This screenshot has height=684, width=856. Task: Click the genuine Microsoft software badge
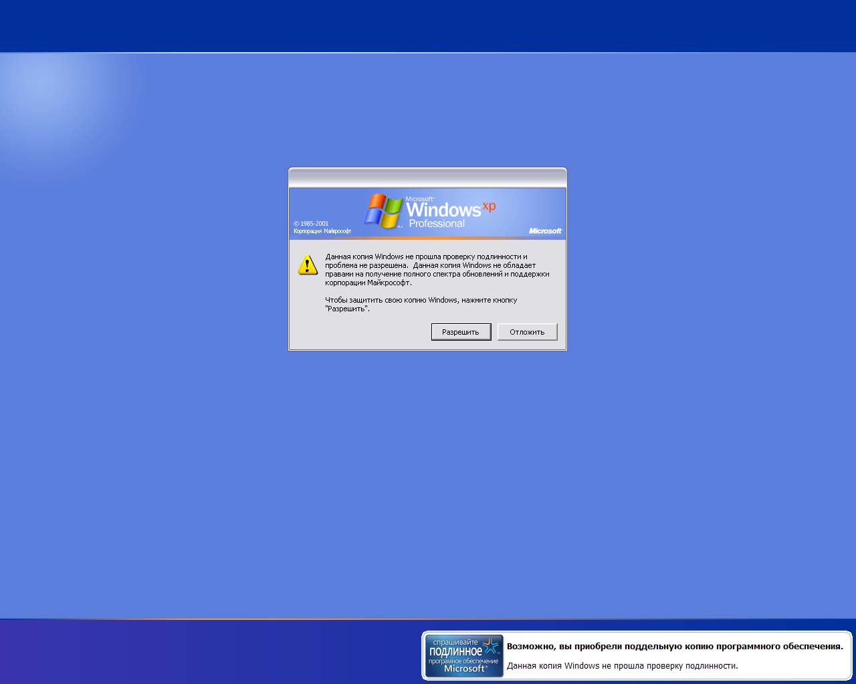click(x=464, y=656)
